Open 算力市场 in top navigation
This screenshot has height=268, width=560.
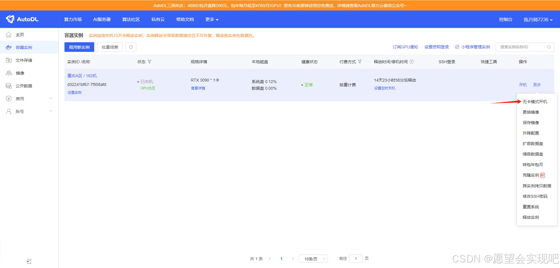coord(73,20)
